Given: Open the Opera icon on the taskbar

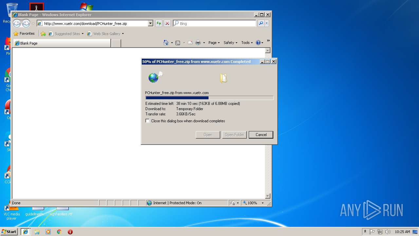Looking at the screenshot, I should [x=70, y=232].
